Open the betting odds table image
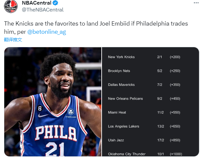This screenshot has height=158, width=200. 150,102
